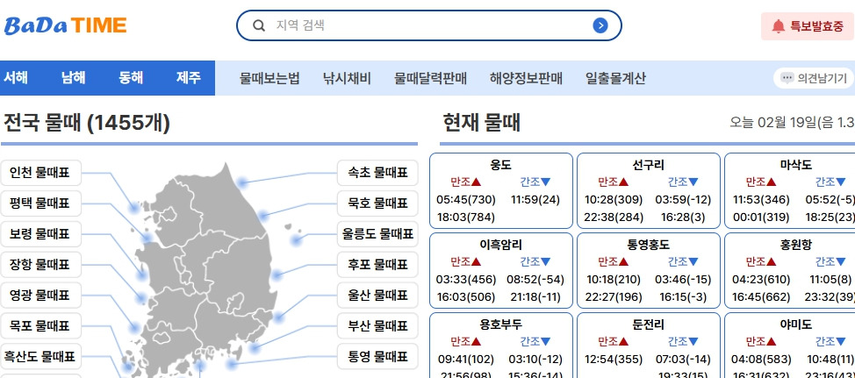Focus the 지역 검색 search field
This screenshot has width=855, height=378.
tap(429, 25)
